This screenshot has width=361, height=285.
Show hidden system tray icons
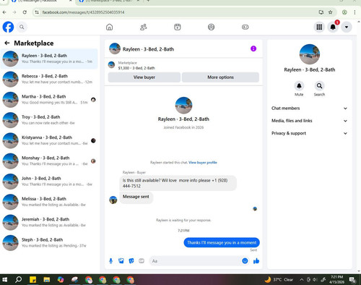301,280
